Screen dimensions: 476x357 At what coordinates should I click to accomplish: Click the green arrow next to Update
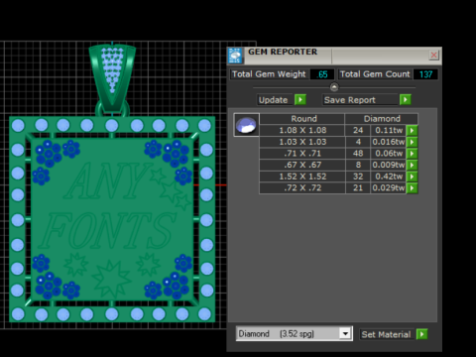point(300,100)
